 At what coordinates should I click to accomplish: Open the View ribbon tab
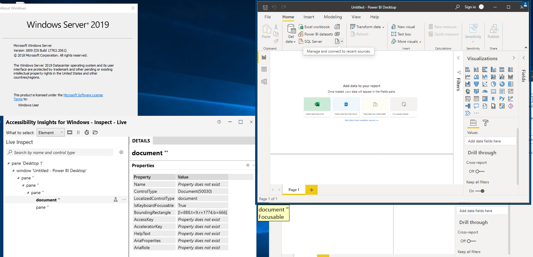[x=356, y=17]
